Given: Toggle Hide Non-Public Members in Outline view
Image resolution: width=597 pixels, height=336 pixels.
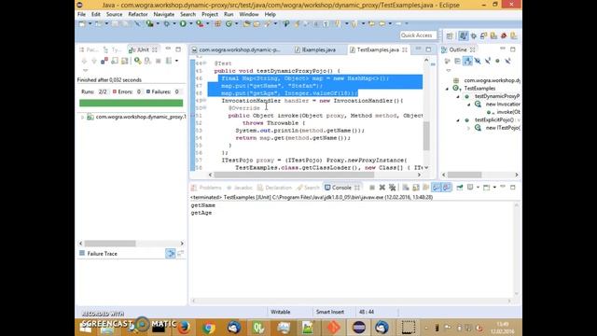Looking at the screenshot, I should click(x=497, y=61).
